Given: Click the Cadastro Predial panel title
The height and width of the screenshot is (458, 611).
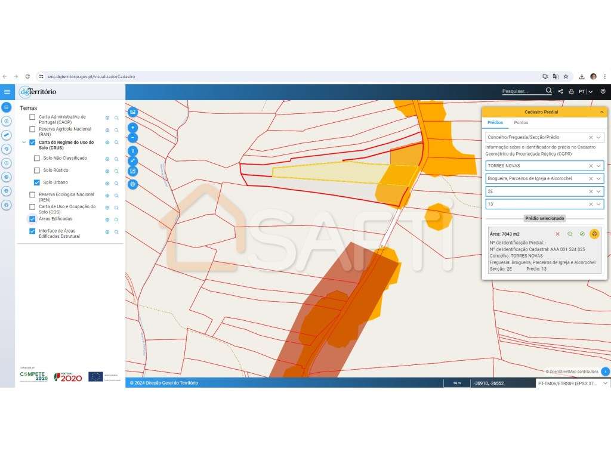Looking at the screenshot, I should coord(541,112).
